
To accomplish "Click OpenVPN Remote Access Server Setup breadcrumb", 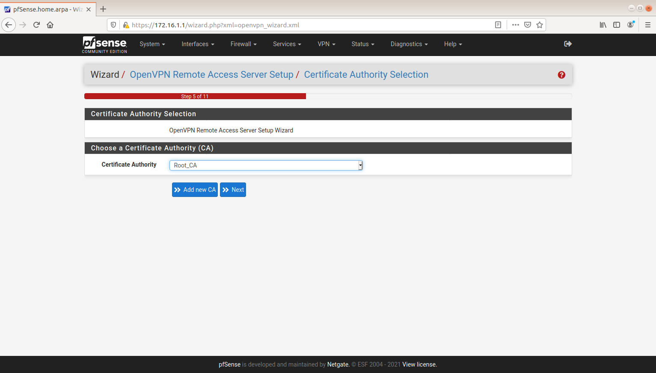I will click(x=211, y=74).
